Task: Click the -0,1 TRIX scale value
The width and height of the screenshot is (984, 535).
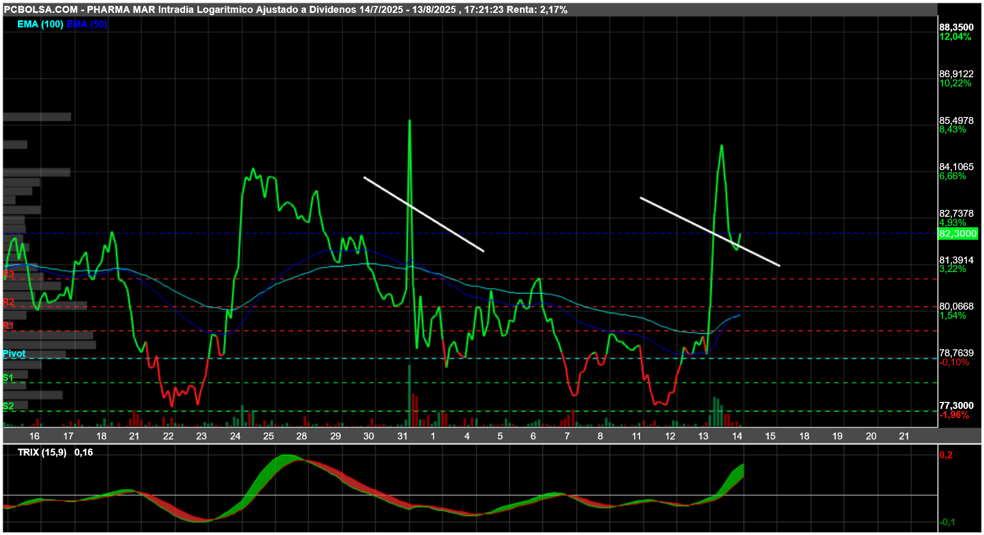Action: [947, 522]
